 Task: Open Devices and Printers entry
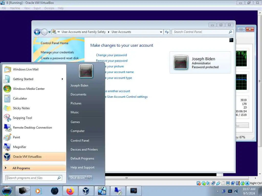[84, 150]
